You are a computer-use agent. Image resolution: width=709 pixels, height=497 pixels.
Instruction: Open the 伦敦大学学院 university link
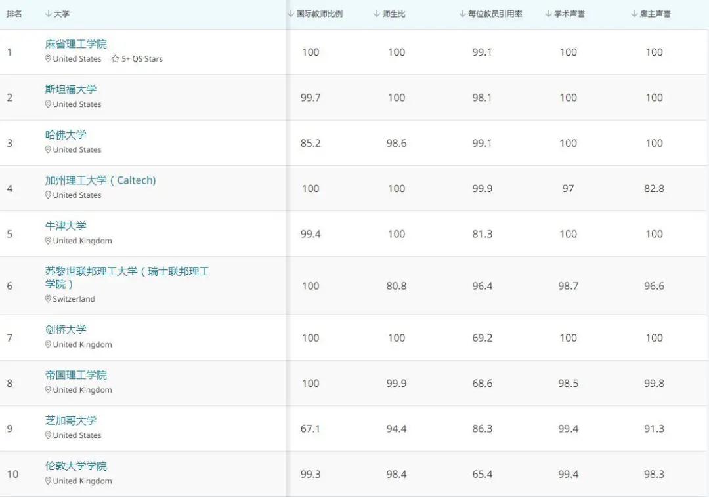point(76,466)
